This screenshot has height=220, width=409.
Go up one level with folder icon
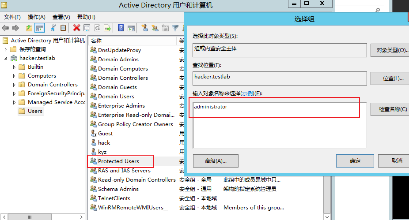point(29,28)
